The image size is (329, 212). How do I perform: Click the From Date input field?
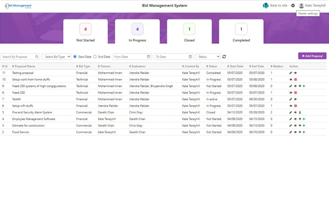132,56
